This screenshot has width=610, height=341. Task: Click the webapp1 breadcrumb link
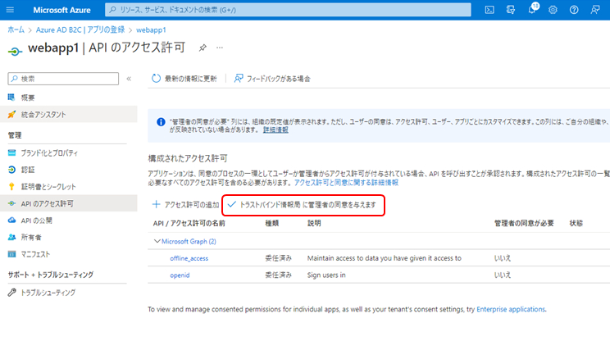coord(151,30)
